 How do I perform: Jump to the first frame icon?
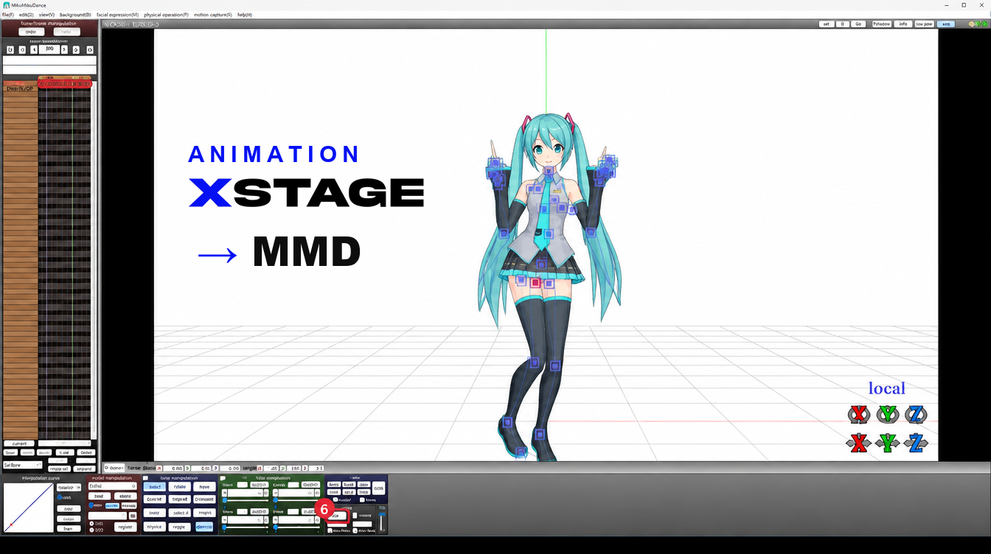click(x=10, y=49)
